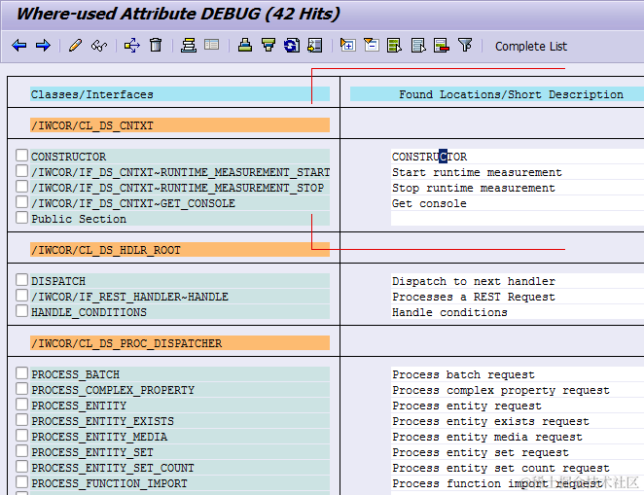Tick the checkbox for RUNTIME_MEASUREMENT_STOP
This screenshot has height=495, width=644.
tap(21, 187)
